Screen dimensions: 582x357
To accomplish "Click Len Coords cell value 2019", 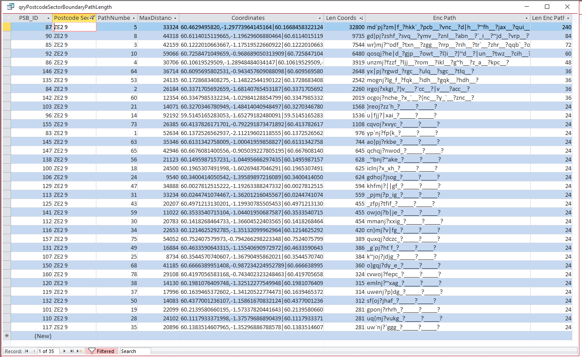I will (x=345, y=98).
